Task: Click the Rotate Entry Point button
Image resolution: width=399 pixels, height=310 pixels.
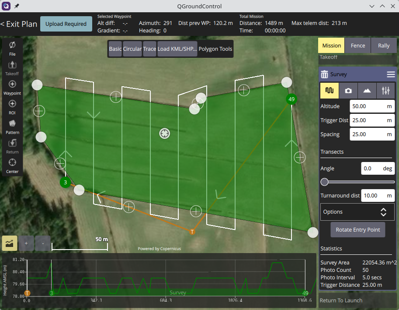Action: click(x=357, y=229)
